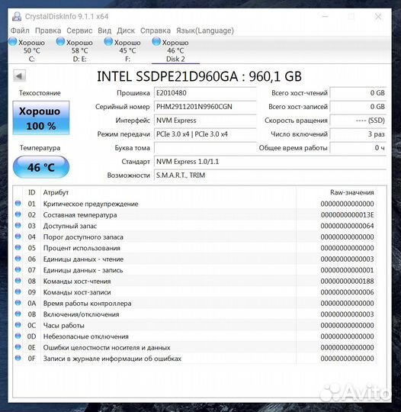Click the Всего хост-записей value 0 GB
Image resolution: width=401 pixels, height=412 pixels.
pyautogui.click(x=358, y=107)
